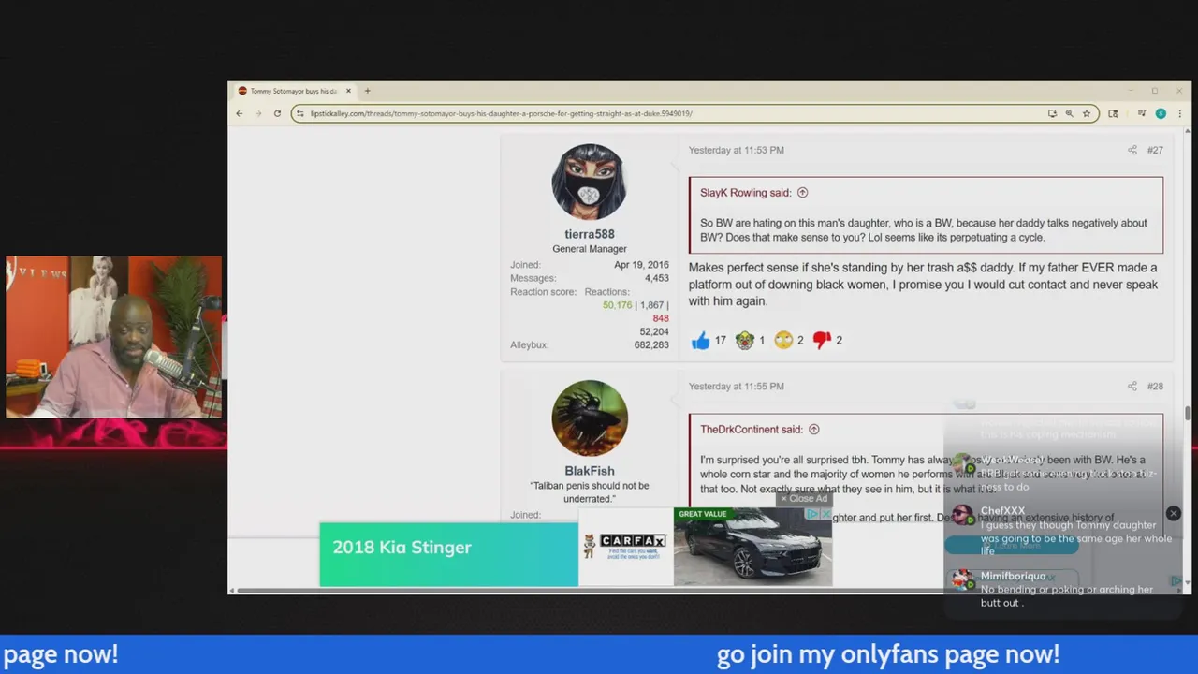Click the clown reaction icon

pos(745,340)
